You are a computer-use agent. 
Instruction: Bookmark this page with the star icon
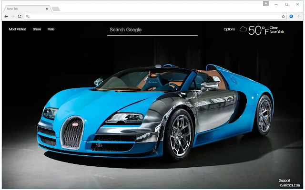click(283, 17)
